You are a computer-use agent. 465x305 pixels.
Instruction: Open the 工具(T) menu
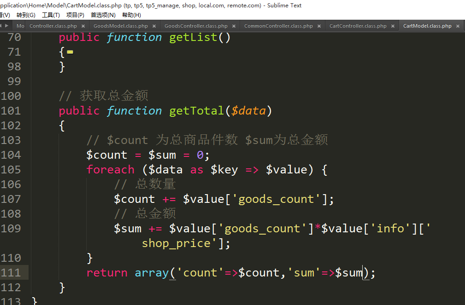tap(51, 15)
